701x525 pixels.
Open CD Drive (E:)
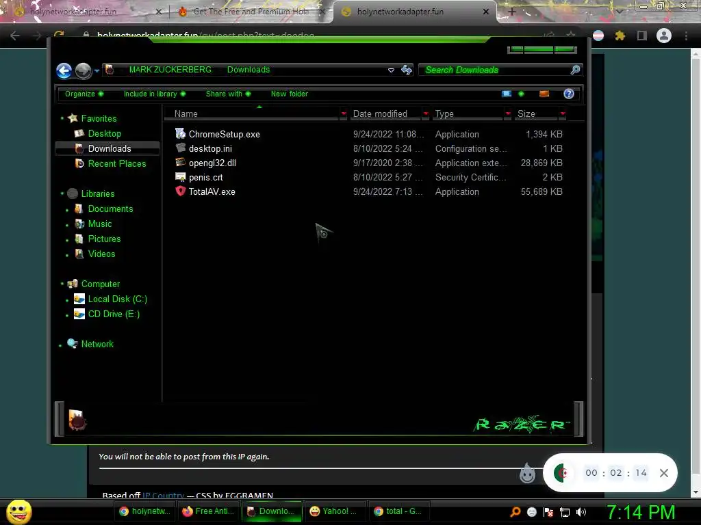click(x=114, y=314)
